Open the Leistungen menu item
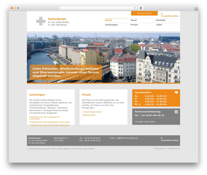The width and height of the screenshot is (207, 175). click(x=111, y=25)
